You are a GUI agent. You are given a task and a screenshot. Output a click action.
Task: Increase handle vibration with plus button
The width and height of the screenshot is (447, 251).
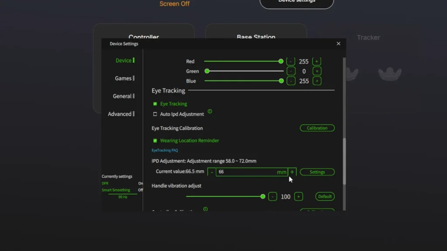point(299,197)
